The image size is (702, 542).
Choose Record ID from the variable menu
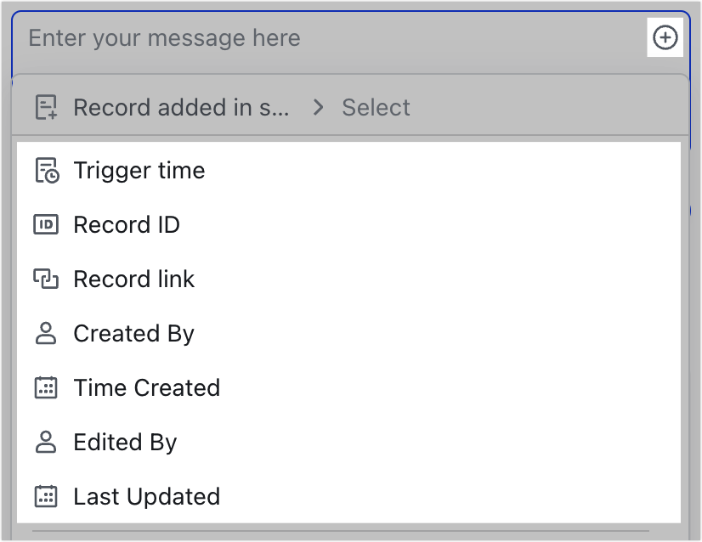pyautogui.click(x=127, y=224)
